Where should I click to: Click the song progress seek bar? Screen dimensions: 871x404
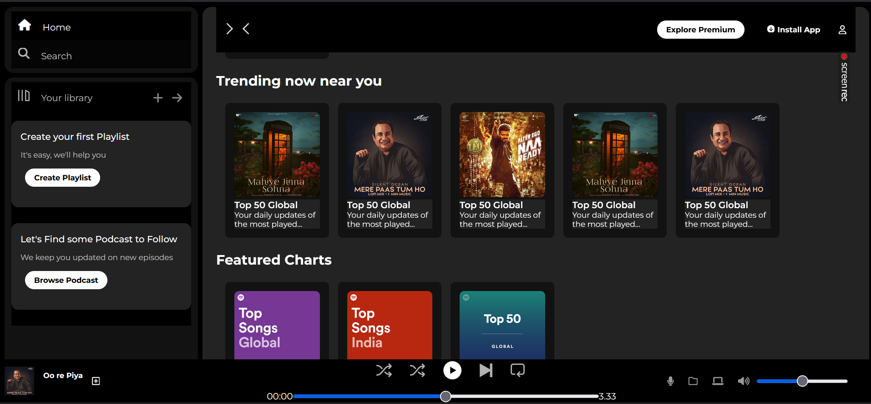click(446, 396)
